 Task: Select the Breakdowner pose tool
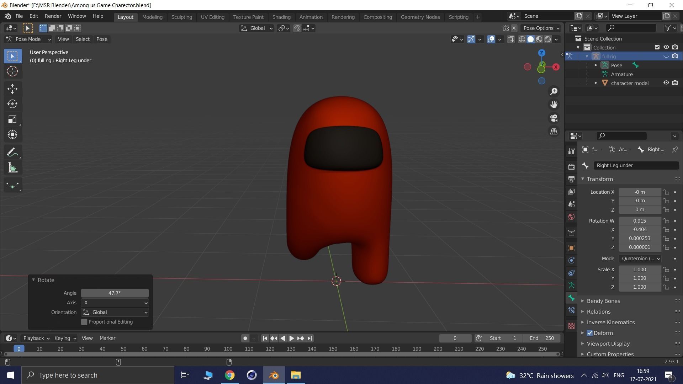[13, 185]
